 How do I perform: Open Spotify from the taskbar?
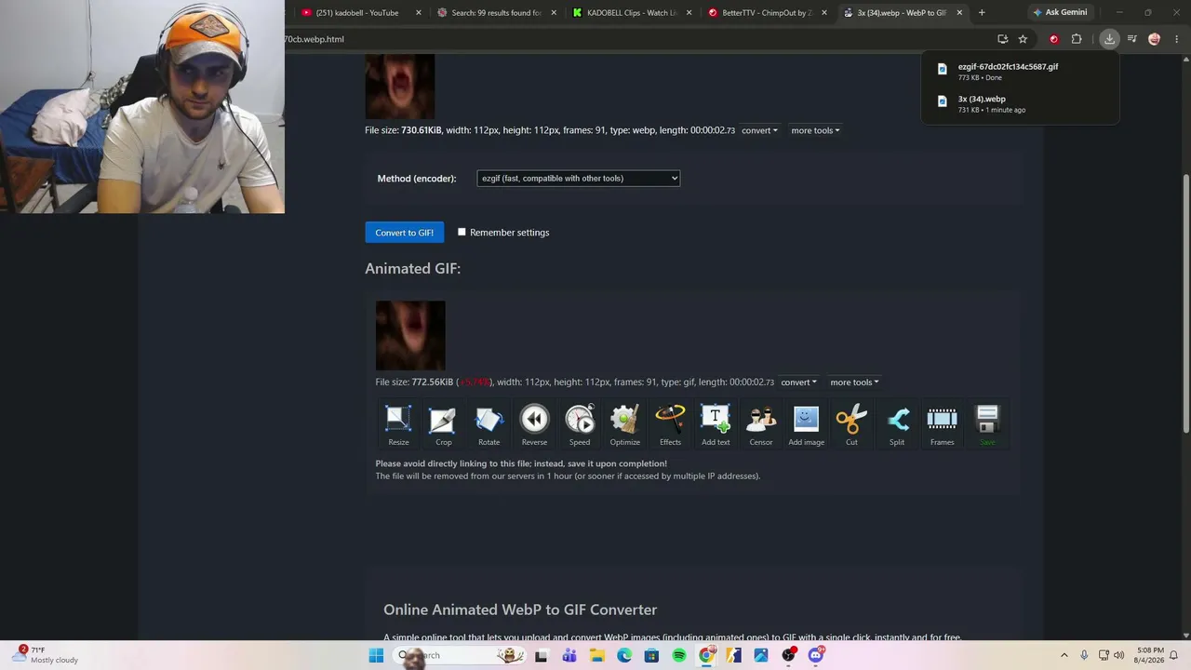[679, 655]
